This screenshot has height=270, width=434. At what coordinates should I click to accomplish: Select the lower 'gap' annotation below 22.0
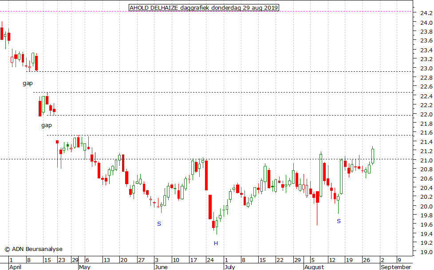point(47,125)
